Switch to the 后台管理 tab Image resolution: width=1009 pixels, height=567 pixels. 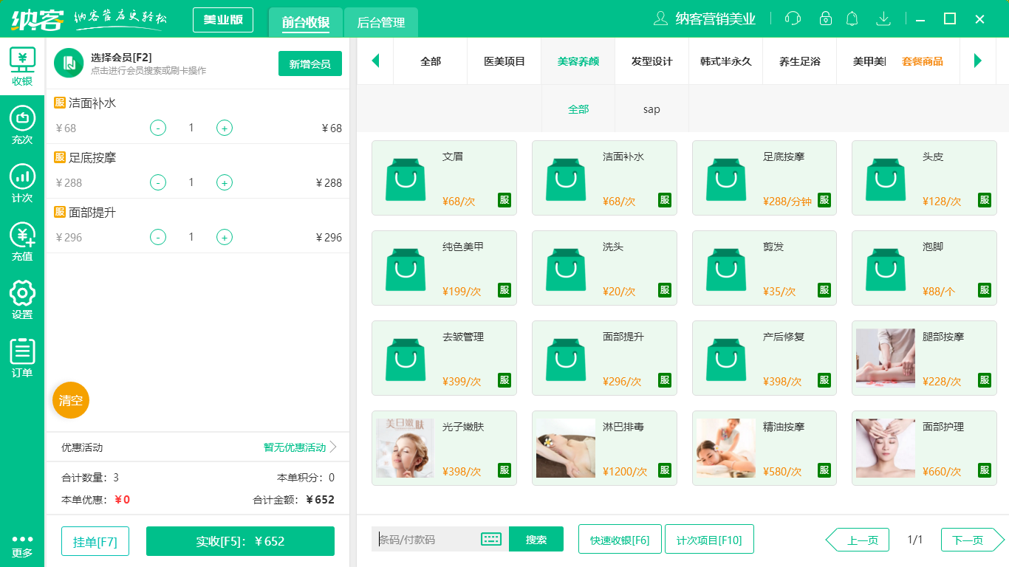click(x=381, y=22)
